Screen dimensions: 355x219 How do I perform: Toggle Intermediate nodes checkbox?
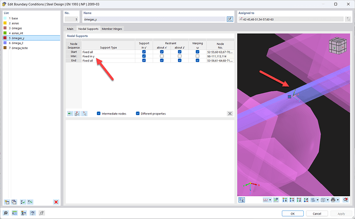(98, 114)
